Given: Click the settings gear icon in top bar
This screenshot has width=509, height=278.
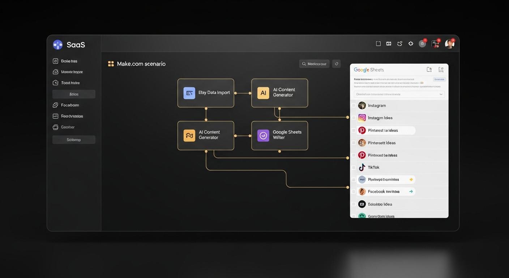Looking at the screenshot, I should [x=411, y=43].
